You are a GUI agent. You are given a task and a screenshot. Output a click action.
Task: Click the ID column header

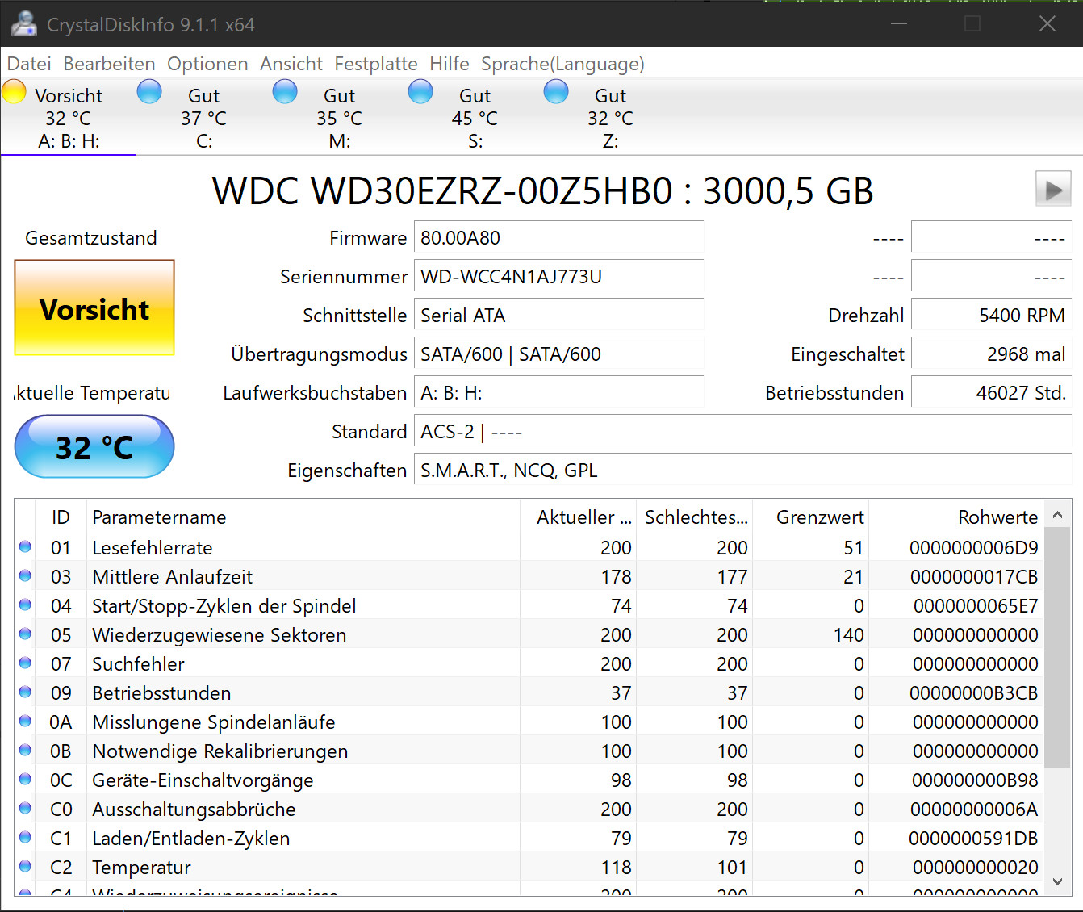61,517
